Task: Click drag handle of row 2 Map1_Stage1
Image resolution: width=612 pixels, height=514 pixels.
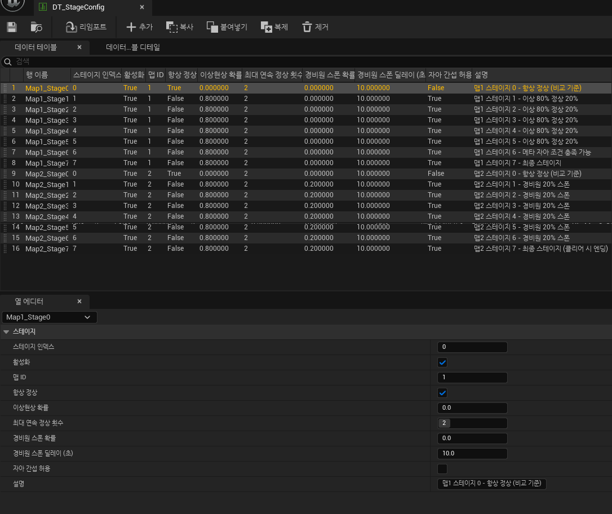Action: click(x=5, y=99)
